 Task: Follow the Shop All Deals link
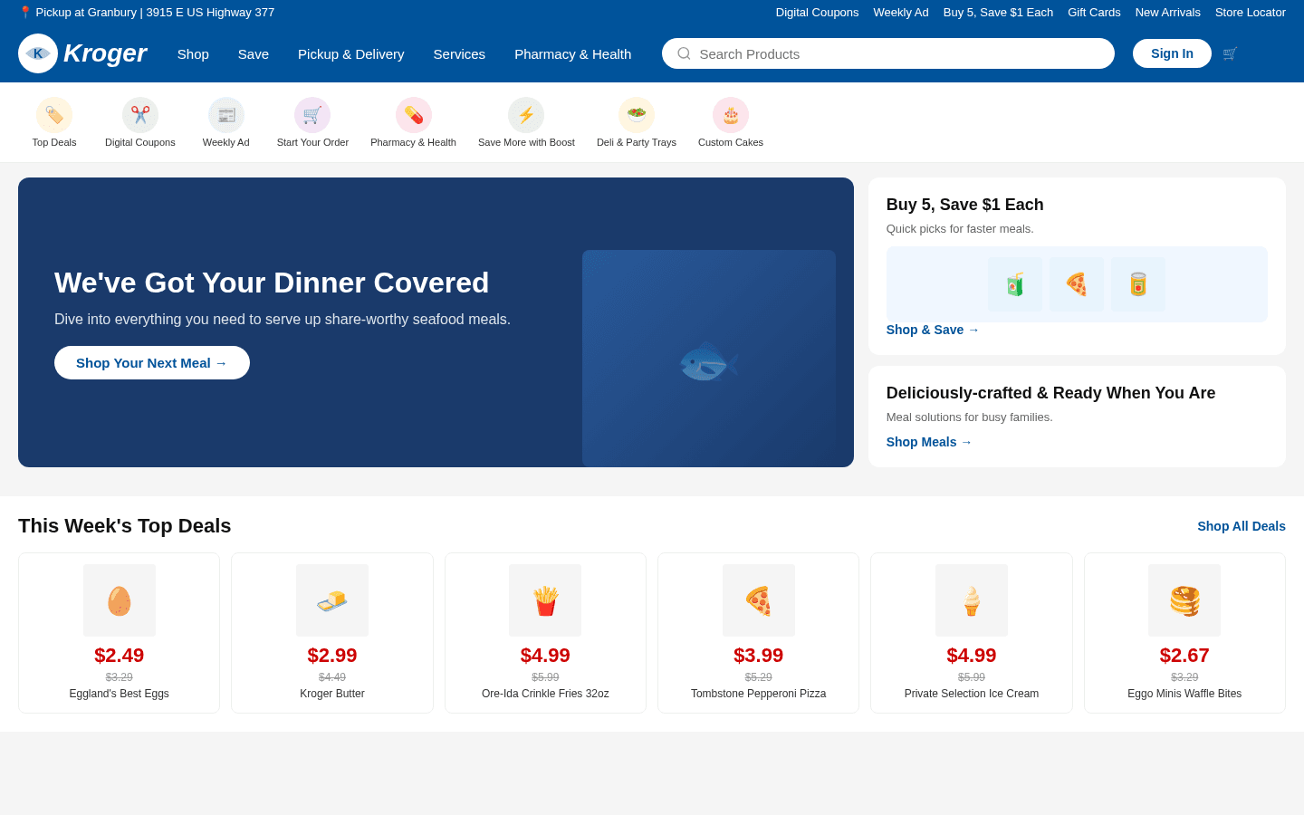[1241, 526]
